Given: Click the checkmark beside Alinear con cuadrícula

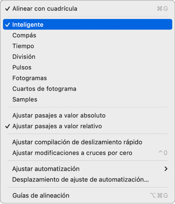Looking at the screenshot, I should pos(7,9).
